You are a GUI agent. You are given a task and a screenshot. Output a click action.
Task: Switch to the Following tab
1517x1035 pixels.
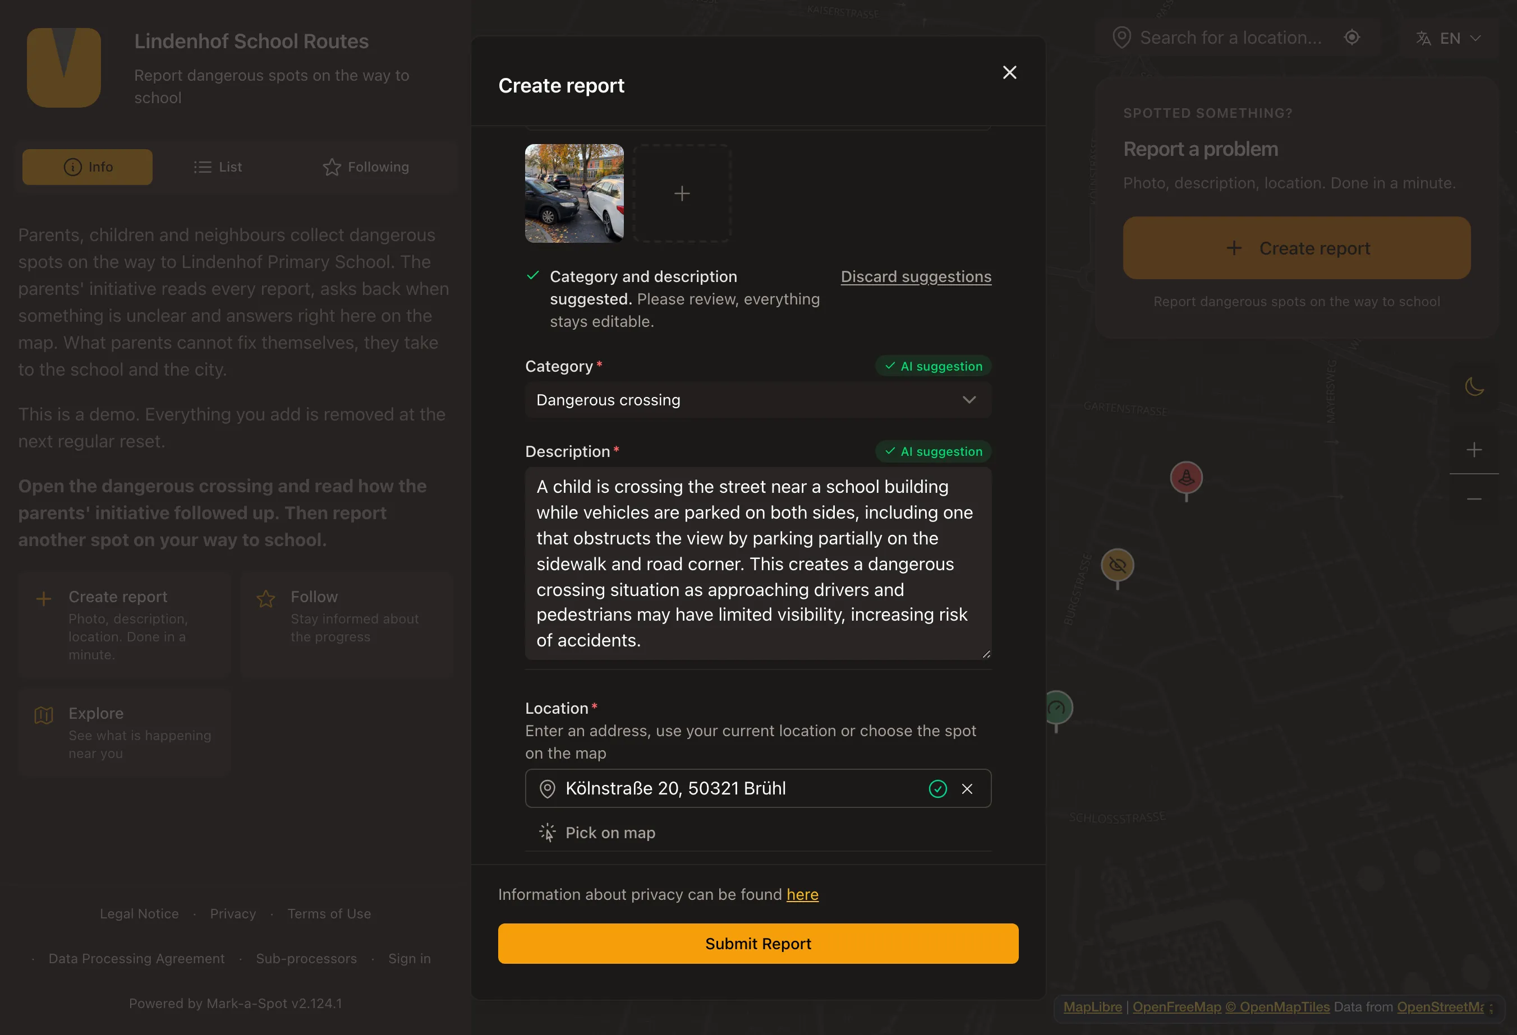tap(366, 167)
